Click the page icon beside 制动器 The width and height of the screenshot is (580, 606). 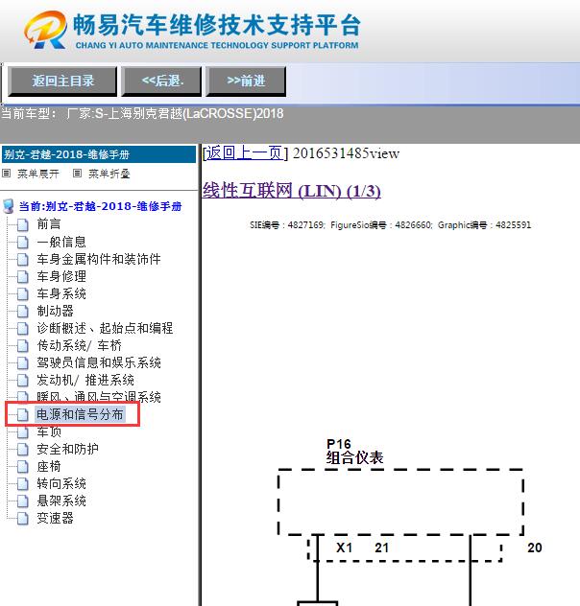pyautogui.click(x=22, y=311)
